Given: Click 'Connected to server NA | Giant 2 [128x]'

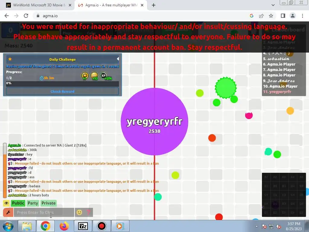Looking at the screenshot, I should coord(55,145).
